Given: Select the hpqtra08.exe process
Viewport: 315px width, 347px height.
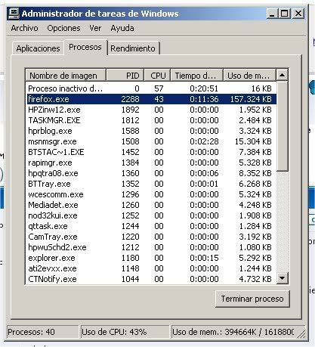Looking at the screenshot, I should coord(151,173).
